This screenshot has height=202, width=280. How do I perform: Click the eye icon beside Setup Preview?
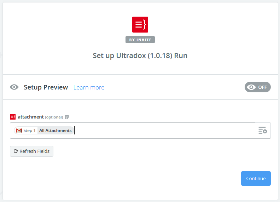pos(14,87)
